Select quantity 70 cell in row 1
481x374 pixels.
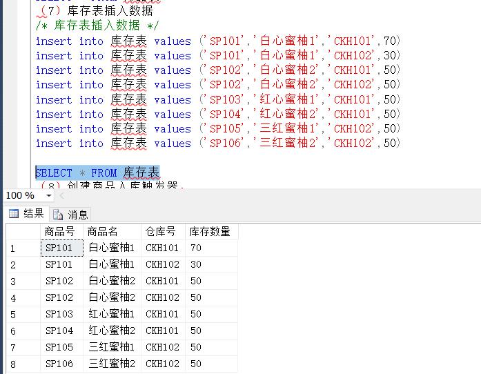212,248
